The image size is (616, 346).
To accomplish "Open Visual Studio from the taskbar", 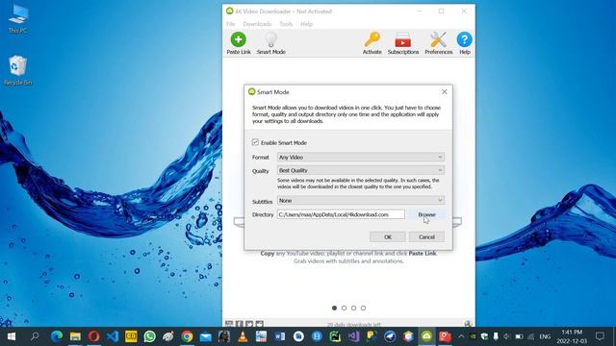I will pyautogui.click(x=353, y=336).
